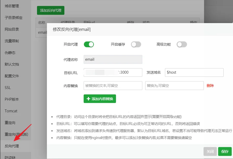Screen dimensions: 233x159
Task: Click the 添加内容替换 button
Action: pyautogui.click(x=100, y=99)
